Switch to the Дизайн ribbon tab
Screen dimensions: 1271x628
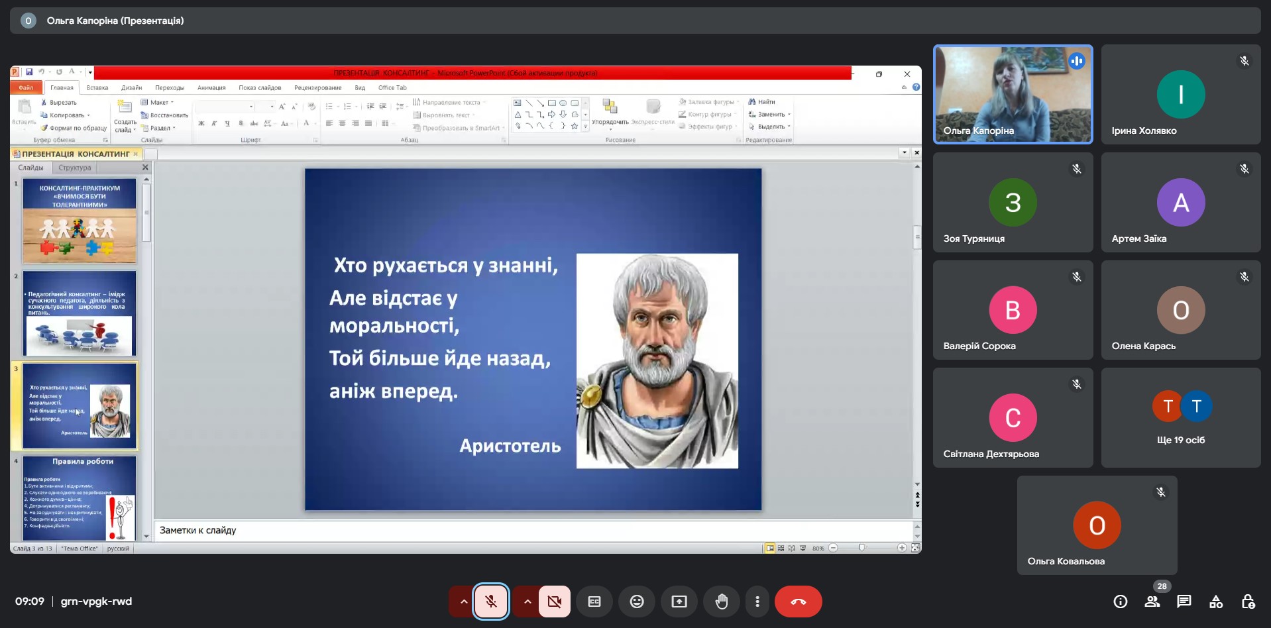click(131, 87)
